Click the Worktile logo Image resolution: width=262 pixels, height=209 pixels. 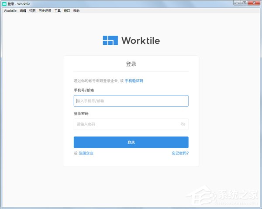(x=131, y=40)
